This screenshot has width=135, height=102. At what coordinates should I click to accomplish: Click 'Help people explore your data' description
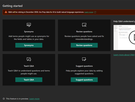pyautogui.click(x=84, y=72)
